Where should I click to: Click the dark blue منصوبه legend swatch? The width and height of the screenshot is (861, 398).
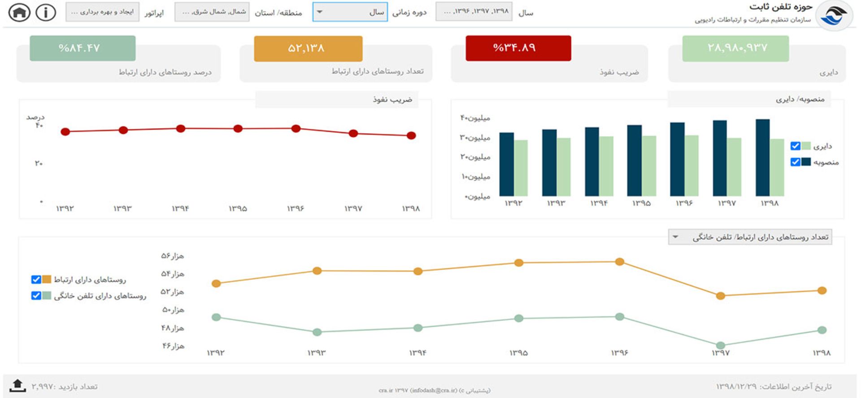806,162
